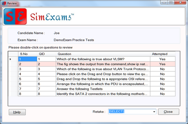
Task: Select 'Arrange the following in which the PDU' question
Action: pyautogui.click(x=103, y=84)
